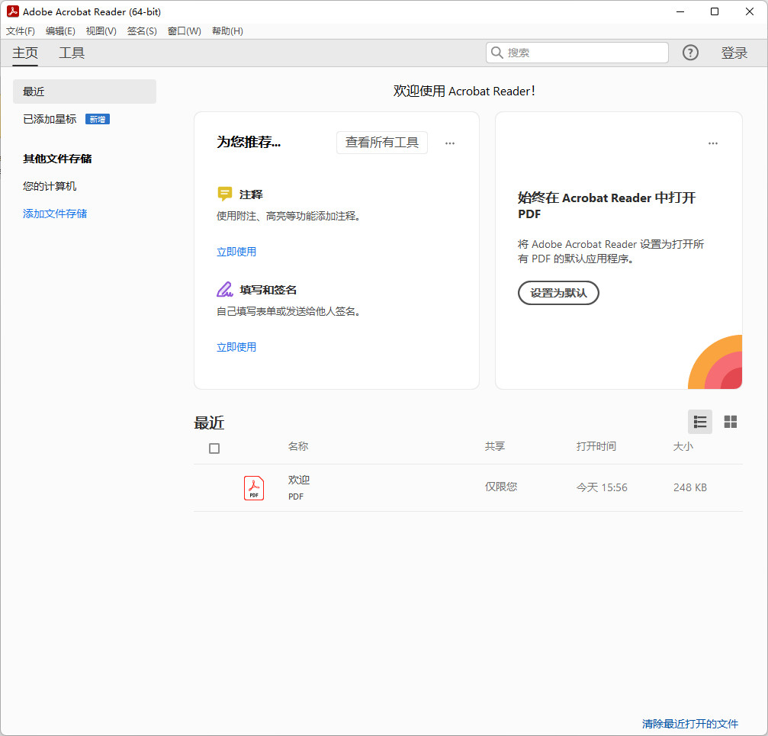Click the yellow 注释 comment icon

[224, 194]
